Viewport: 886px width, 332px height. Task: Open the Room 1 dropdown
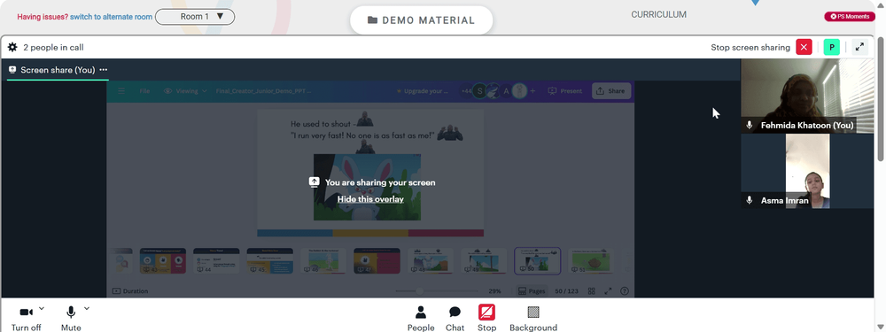[x=195, y=17]
